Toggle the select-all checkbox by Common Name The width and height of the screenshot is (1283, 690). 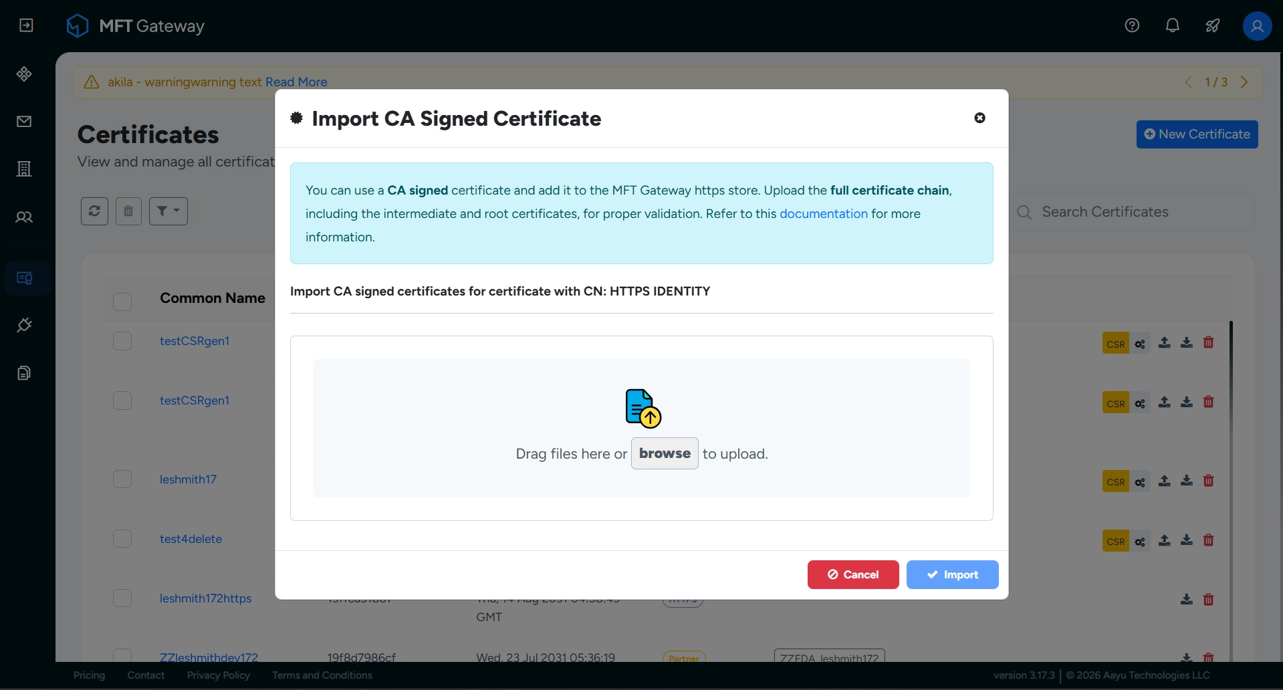(122, 302)
